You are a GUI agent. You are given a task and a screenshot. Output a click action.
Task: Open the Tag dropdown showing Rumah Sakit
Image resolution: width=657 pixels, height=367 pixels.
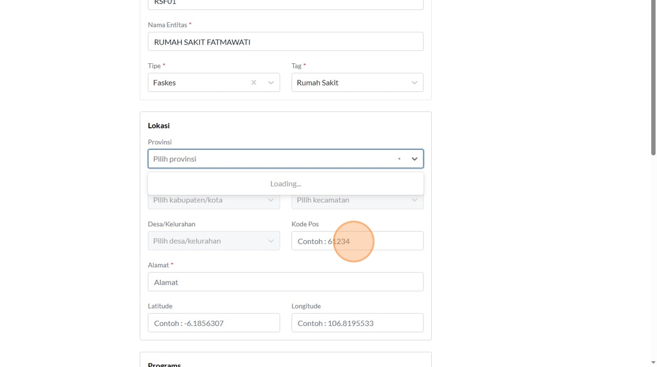346,83
